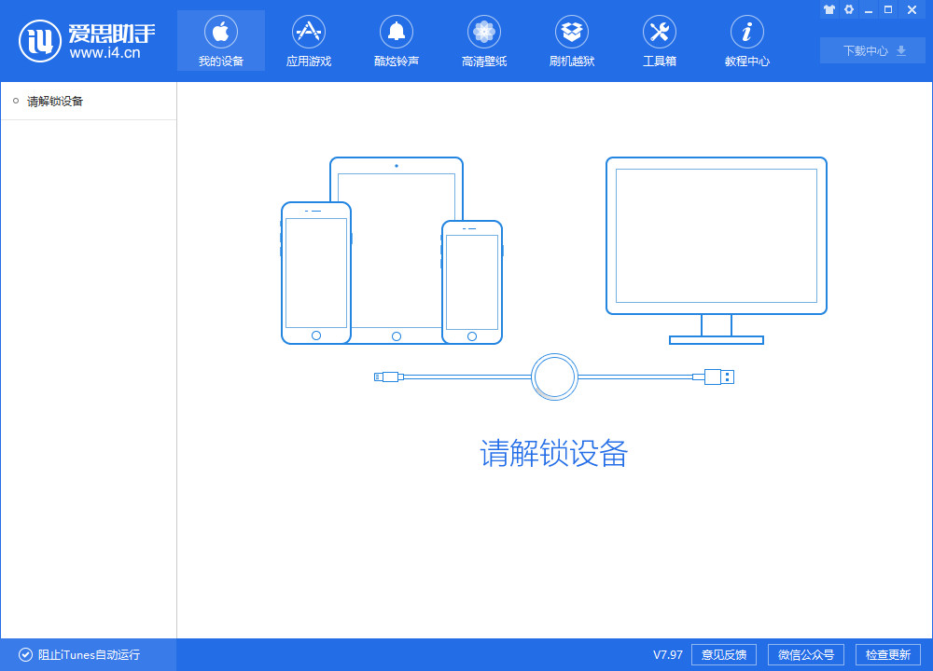Click the 爱思助手 i4 logo

pyautogui.click(x=40, y=40)
